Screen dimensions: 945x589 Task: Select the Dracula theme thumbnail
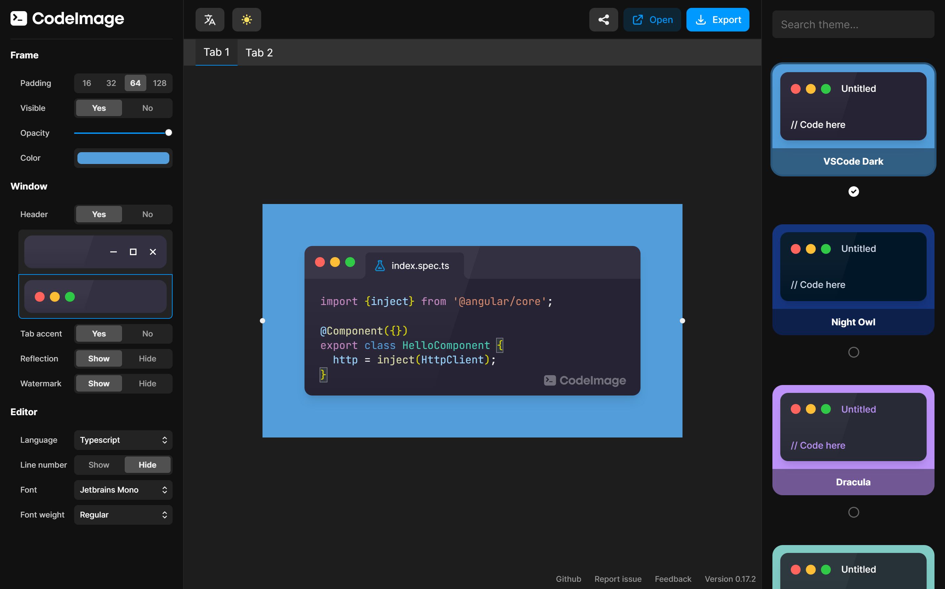click(853, 440)
